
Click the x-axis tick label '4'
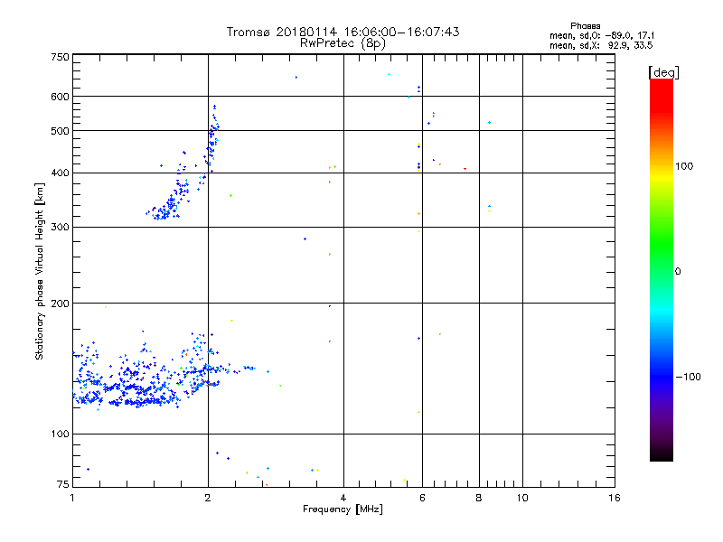click(343, 498)
